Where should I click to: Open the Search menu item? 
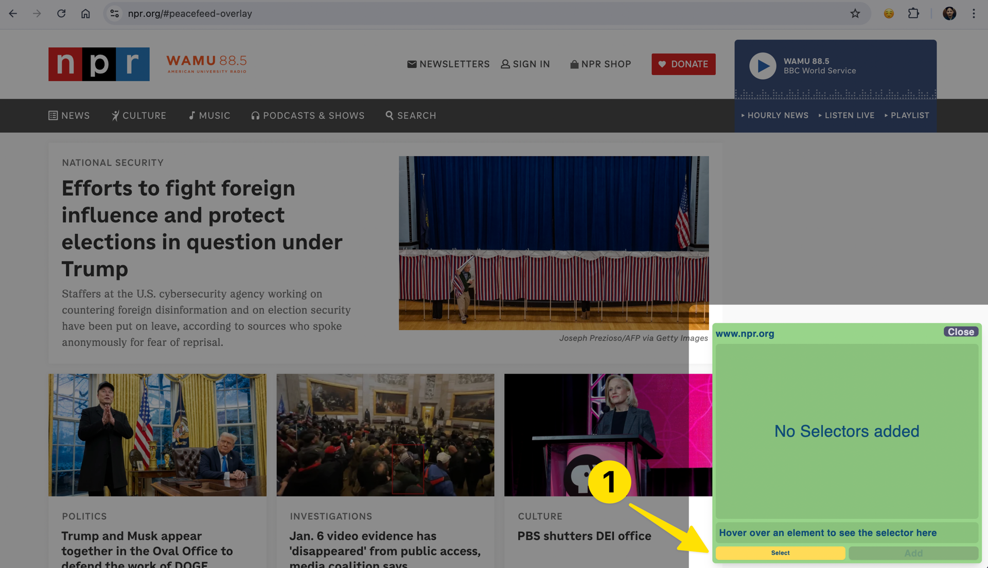tap(411, 116)
